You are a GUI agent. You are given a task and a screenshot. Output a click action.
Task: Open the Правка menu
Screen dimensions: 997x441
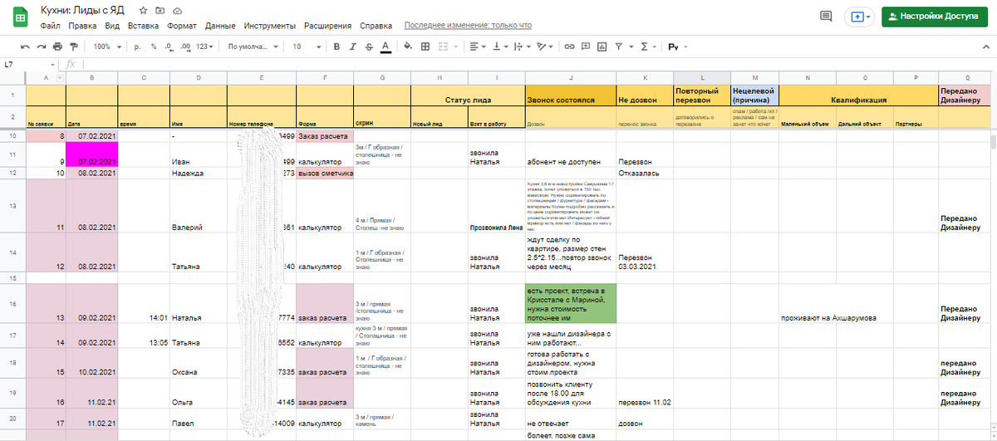(82, 26)
